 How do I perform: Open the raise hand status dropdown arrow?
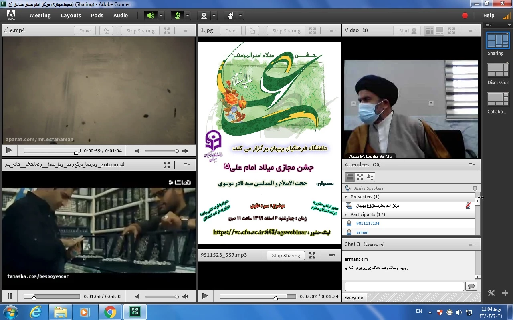pos(240,16)
